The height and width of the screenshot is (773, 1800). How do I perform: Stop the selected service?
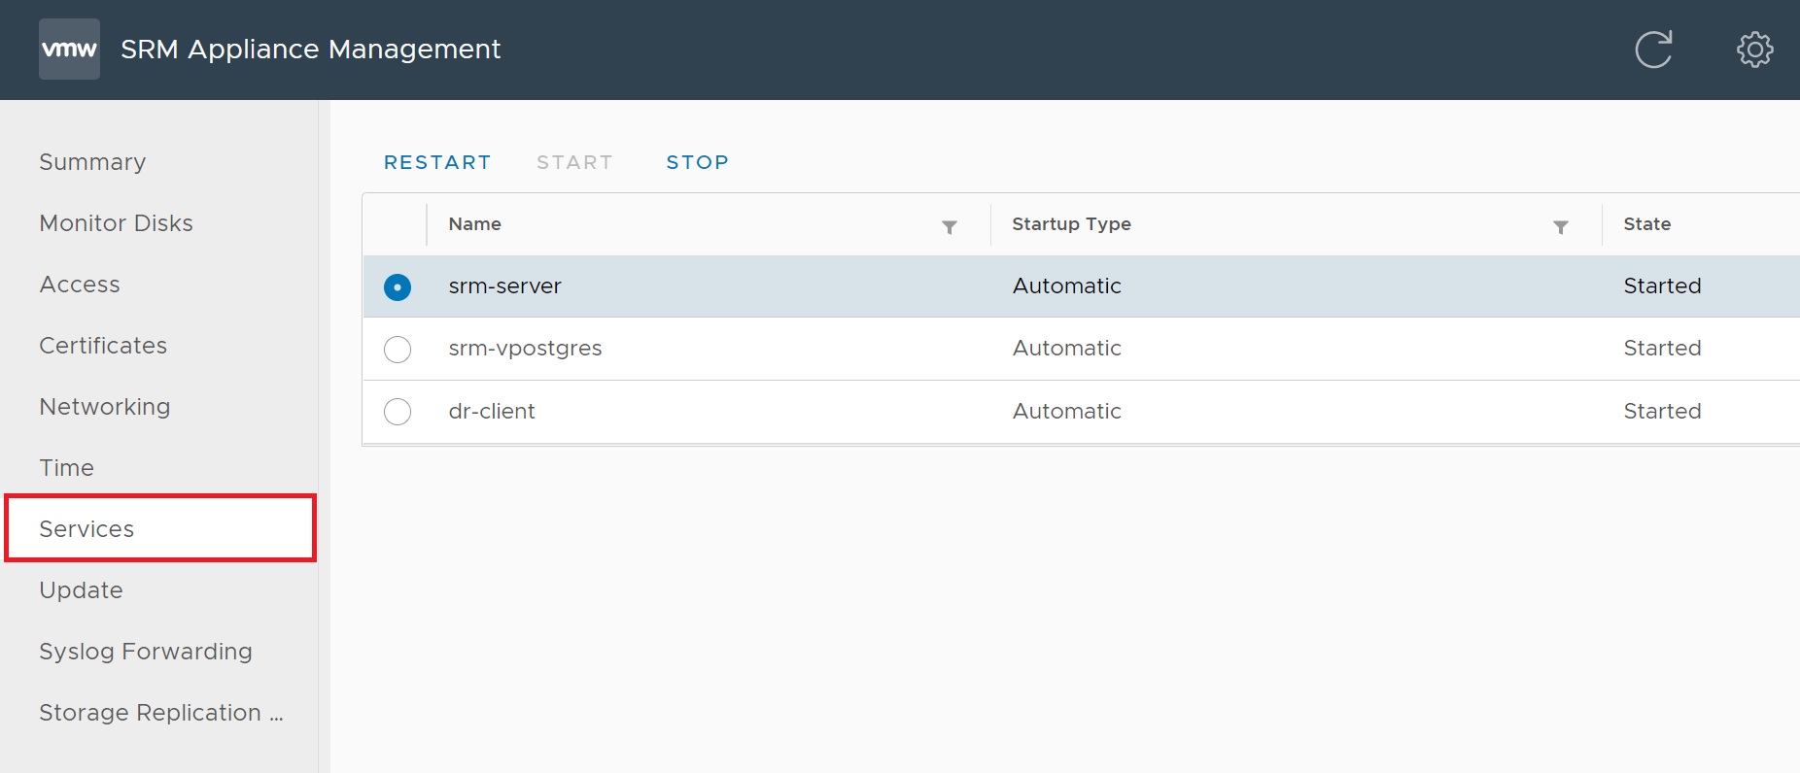697,162
